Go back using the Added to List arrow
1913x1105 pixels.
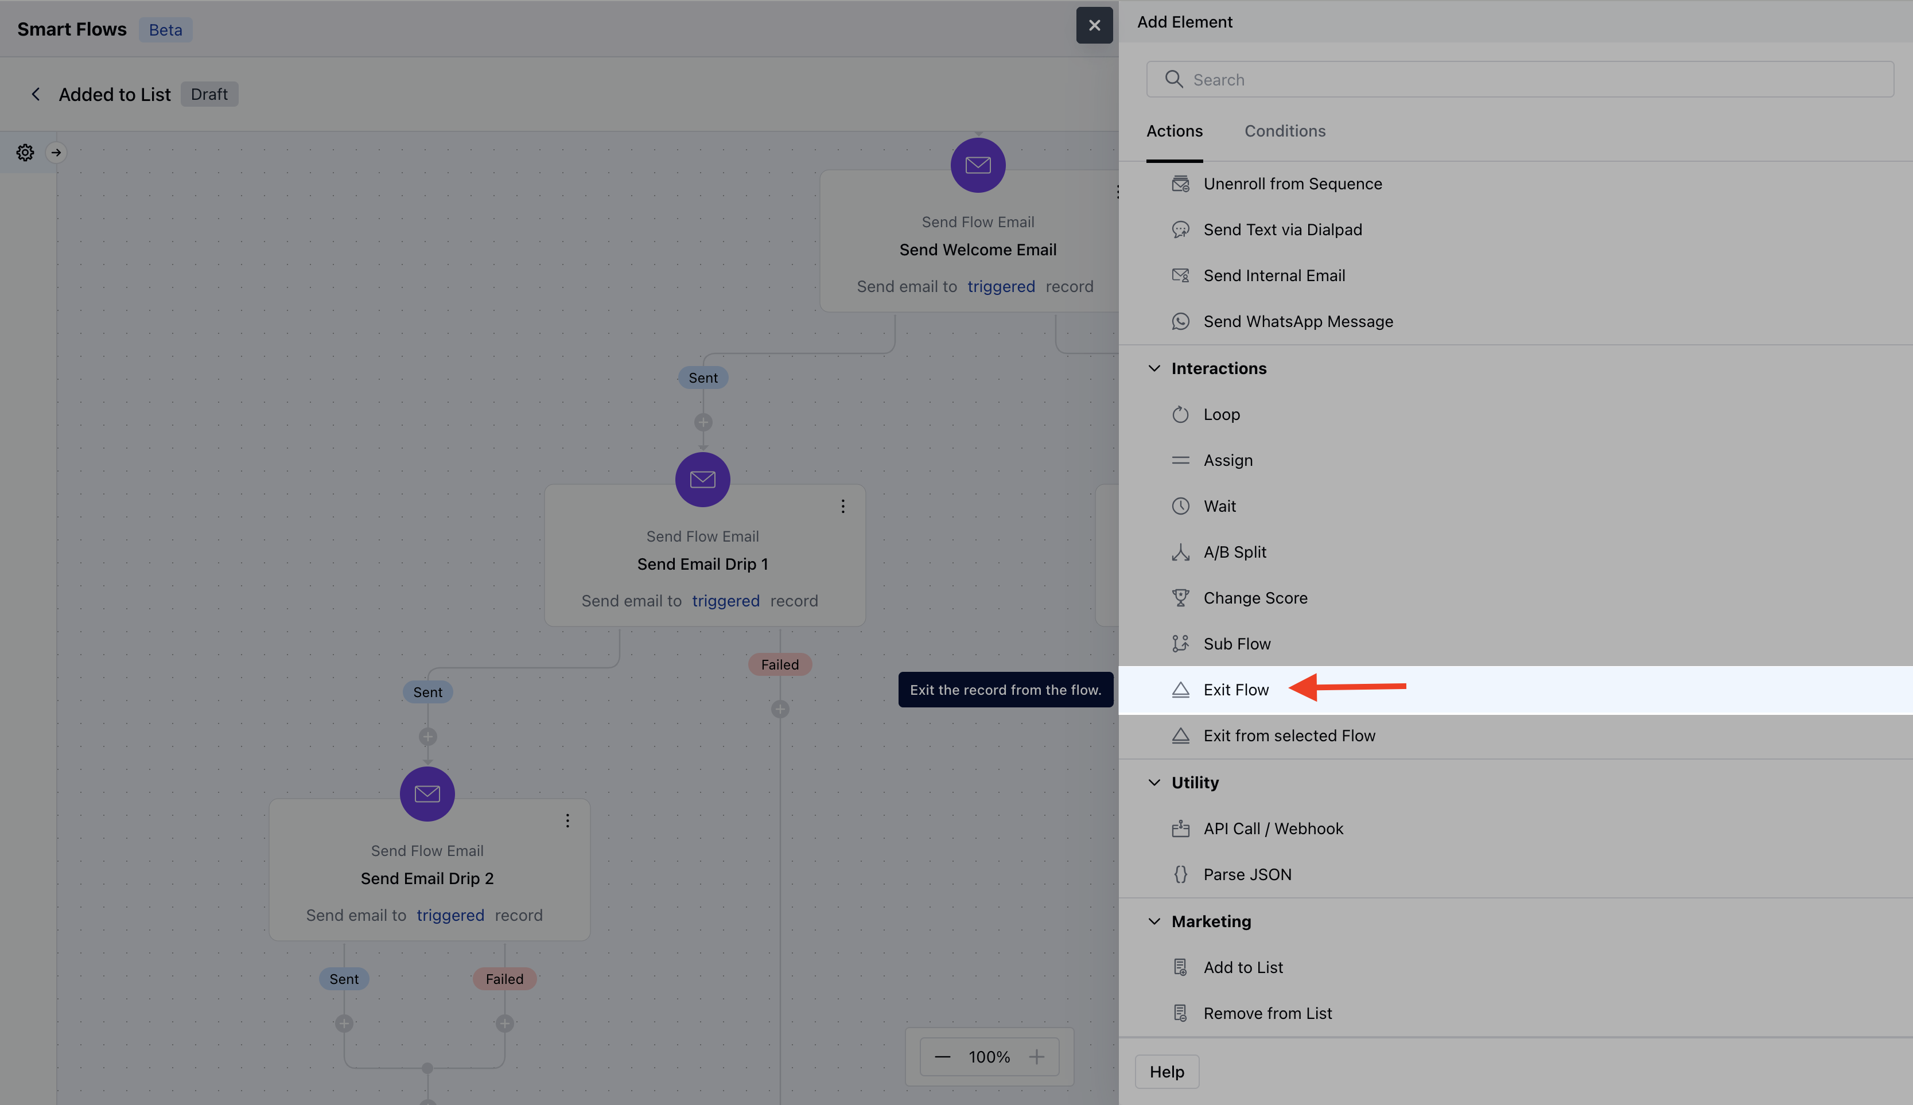(36, 94)
